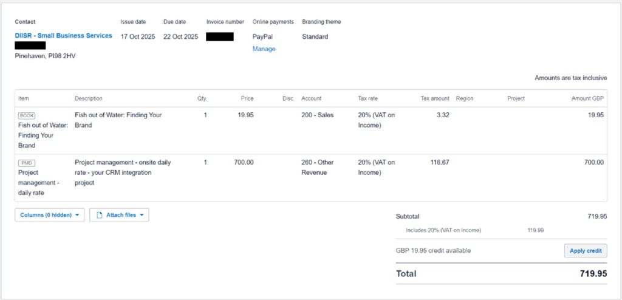Click the book row's 20% VAT tax rate

pyautogui.click(x=376, y=120)
